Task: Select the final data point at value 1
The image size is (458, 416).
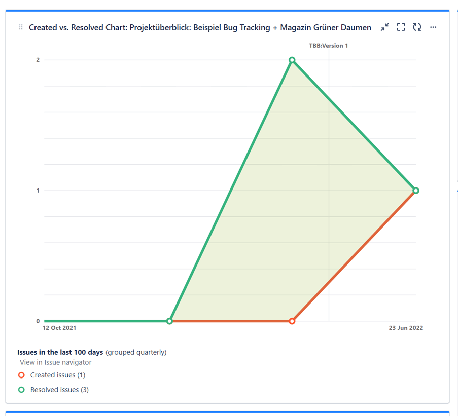Action: [x=416, y=191]
